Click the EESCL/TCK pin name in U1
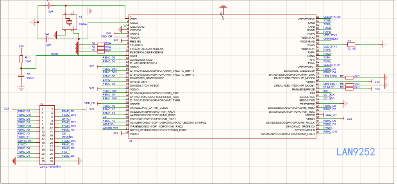 307,97
